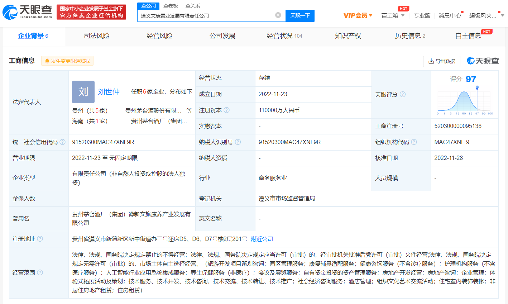Switch to the 查关系 search tab
The image size is (508, 304).
pyautogui.click(x=193, y=6)
